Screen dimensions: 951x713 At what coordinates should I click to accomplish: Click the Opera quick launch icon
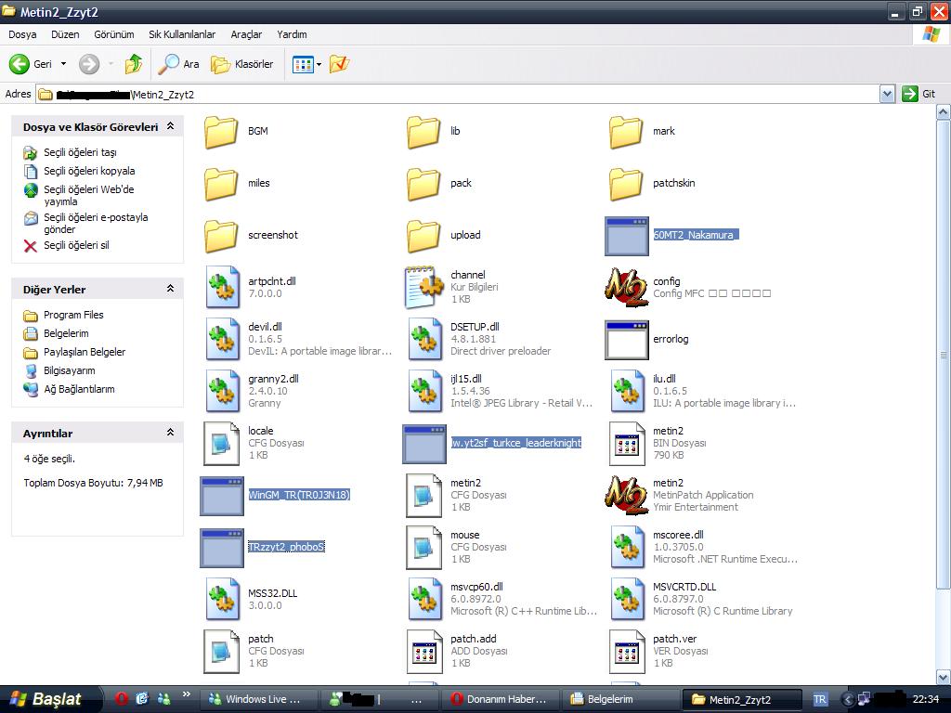point(121,699)
